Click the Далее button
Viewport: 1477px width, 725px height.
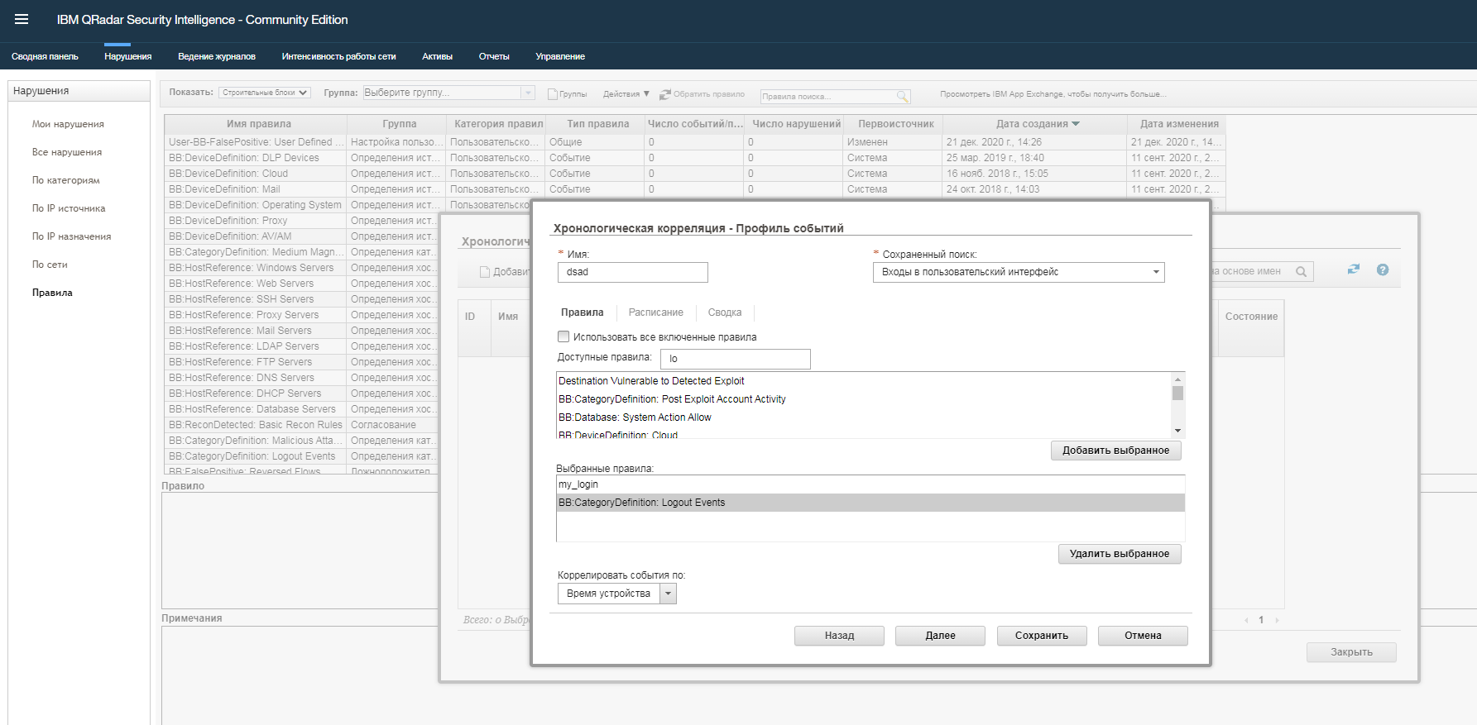pyautogui.click(x=940, y=636)
